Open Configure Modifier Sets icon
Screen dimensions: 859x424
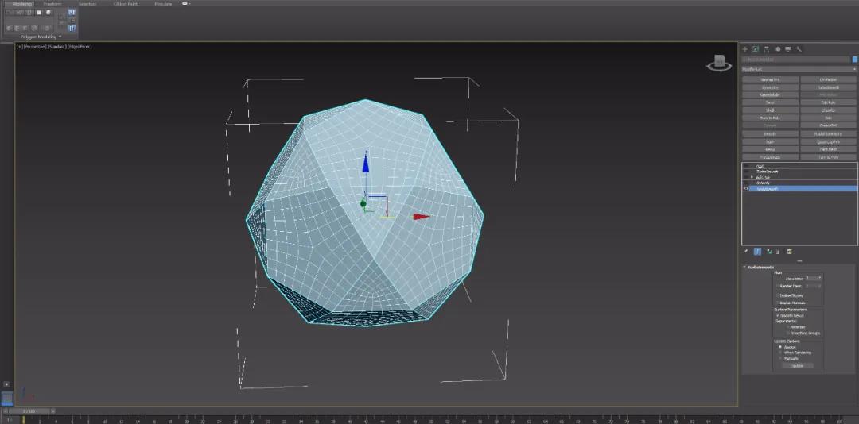click(790, 252)
